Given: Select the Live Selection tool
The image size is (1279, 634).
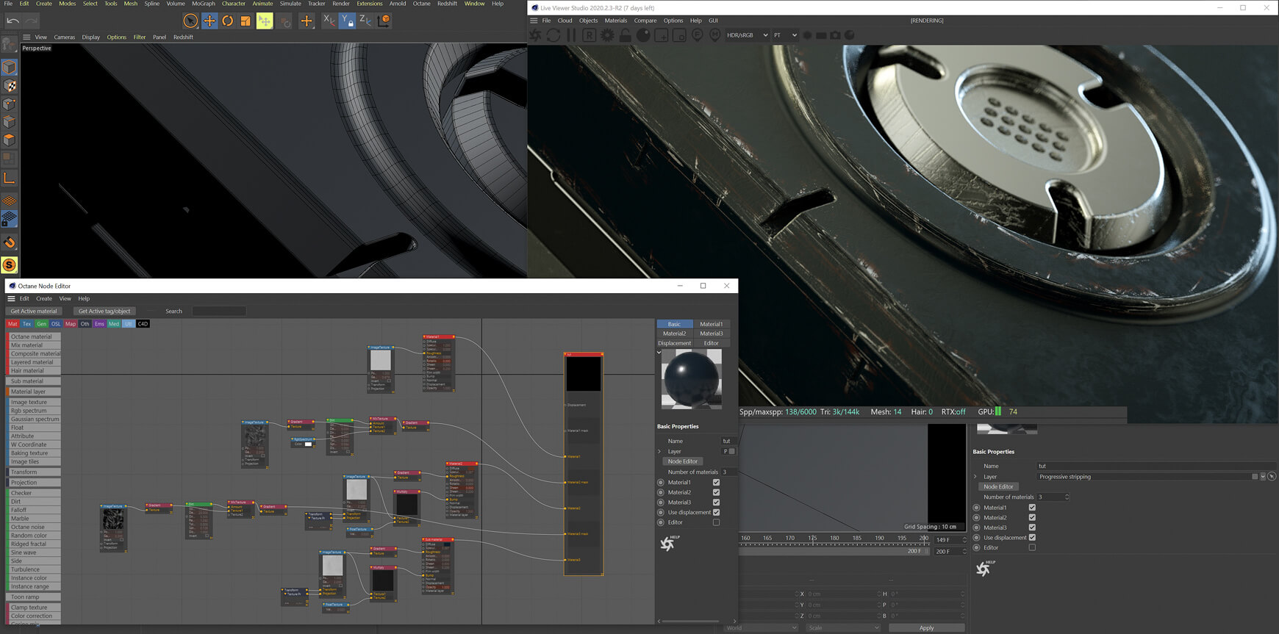Looking at the screenshot, I should 190,21.
